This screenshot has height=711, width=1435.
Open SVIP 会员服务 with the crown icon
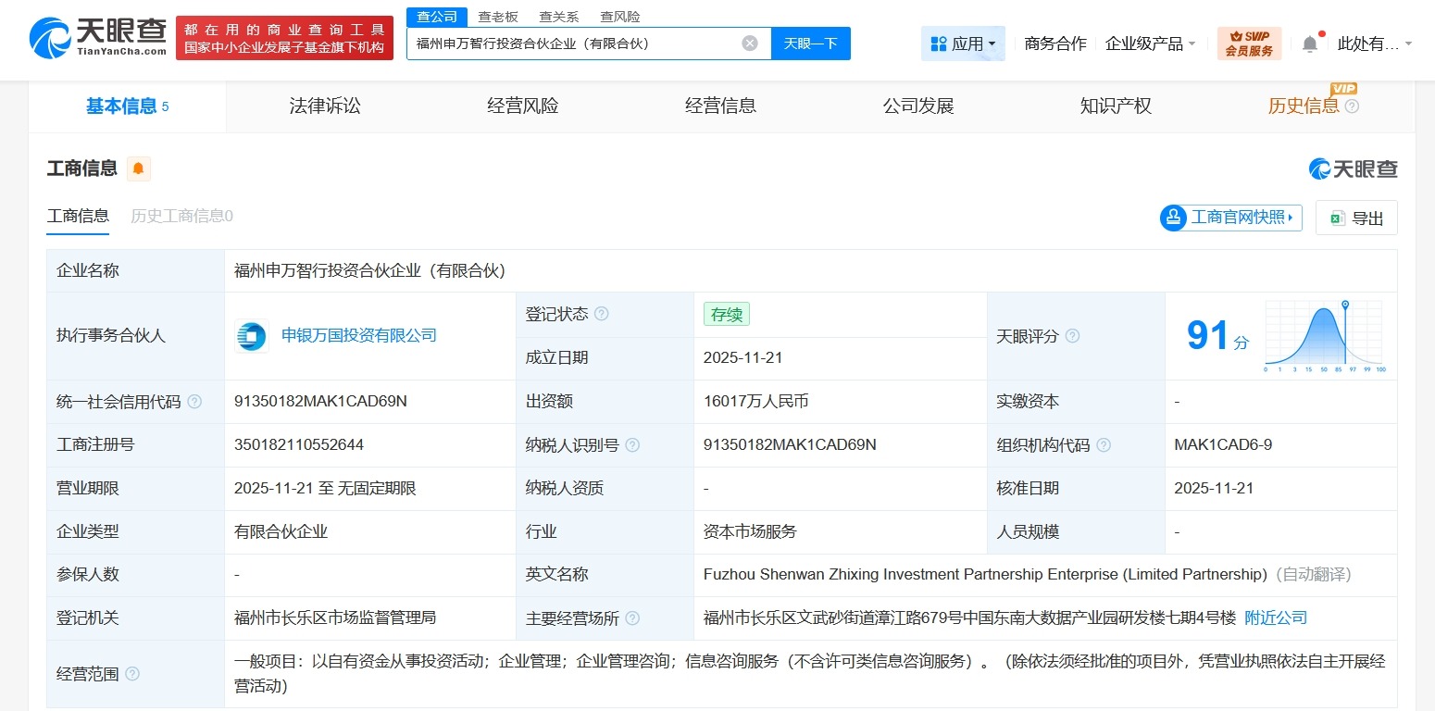pos(1250,43)
